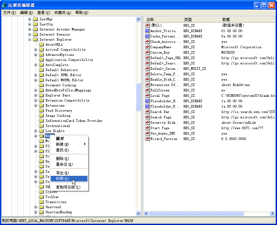
Task: Select the Feed Discovery folder icon
Action: click(41, 110)
